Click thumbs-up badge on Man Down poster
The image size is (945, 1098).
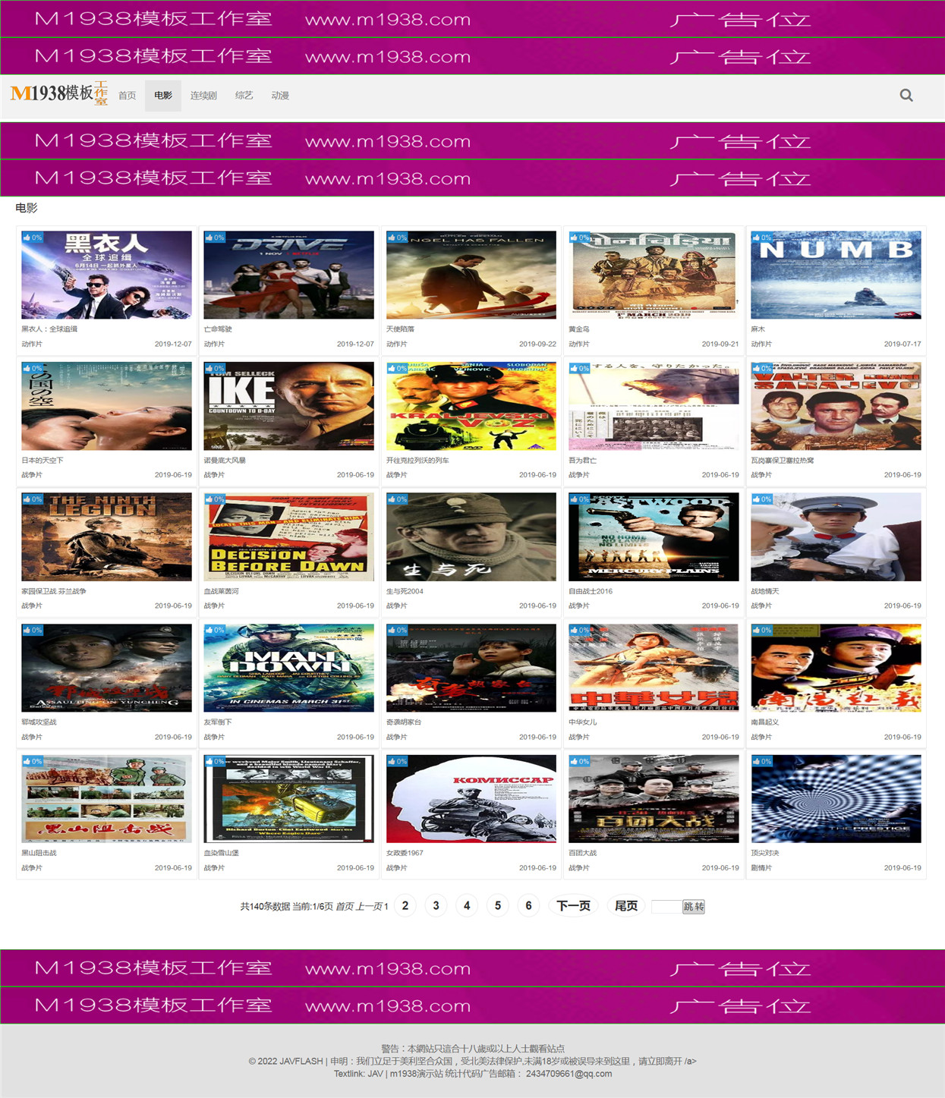coord(215,630)
